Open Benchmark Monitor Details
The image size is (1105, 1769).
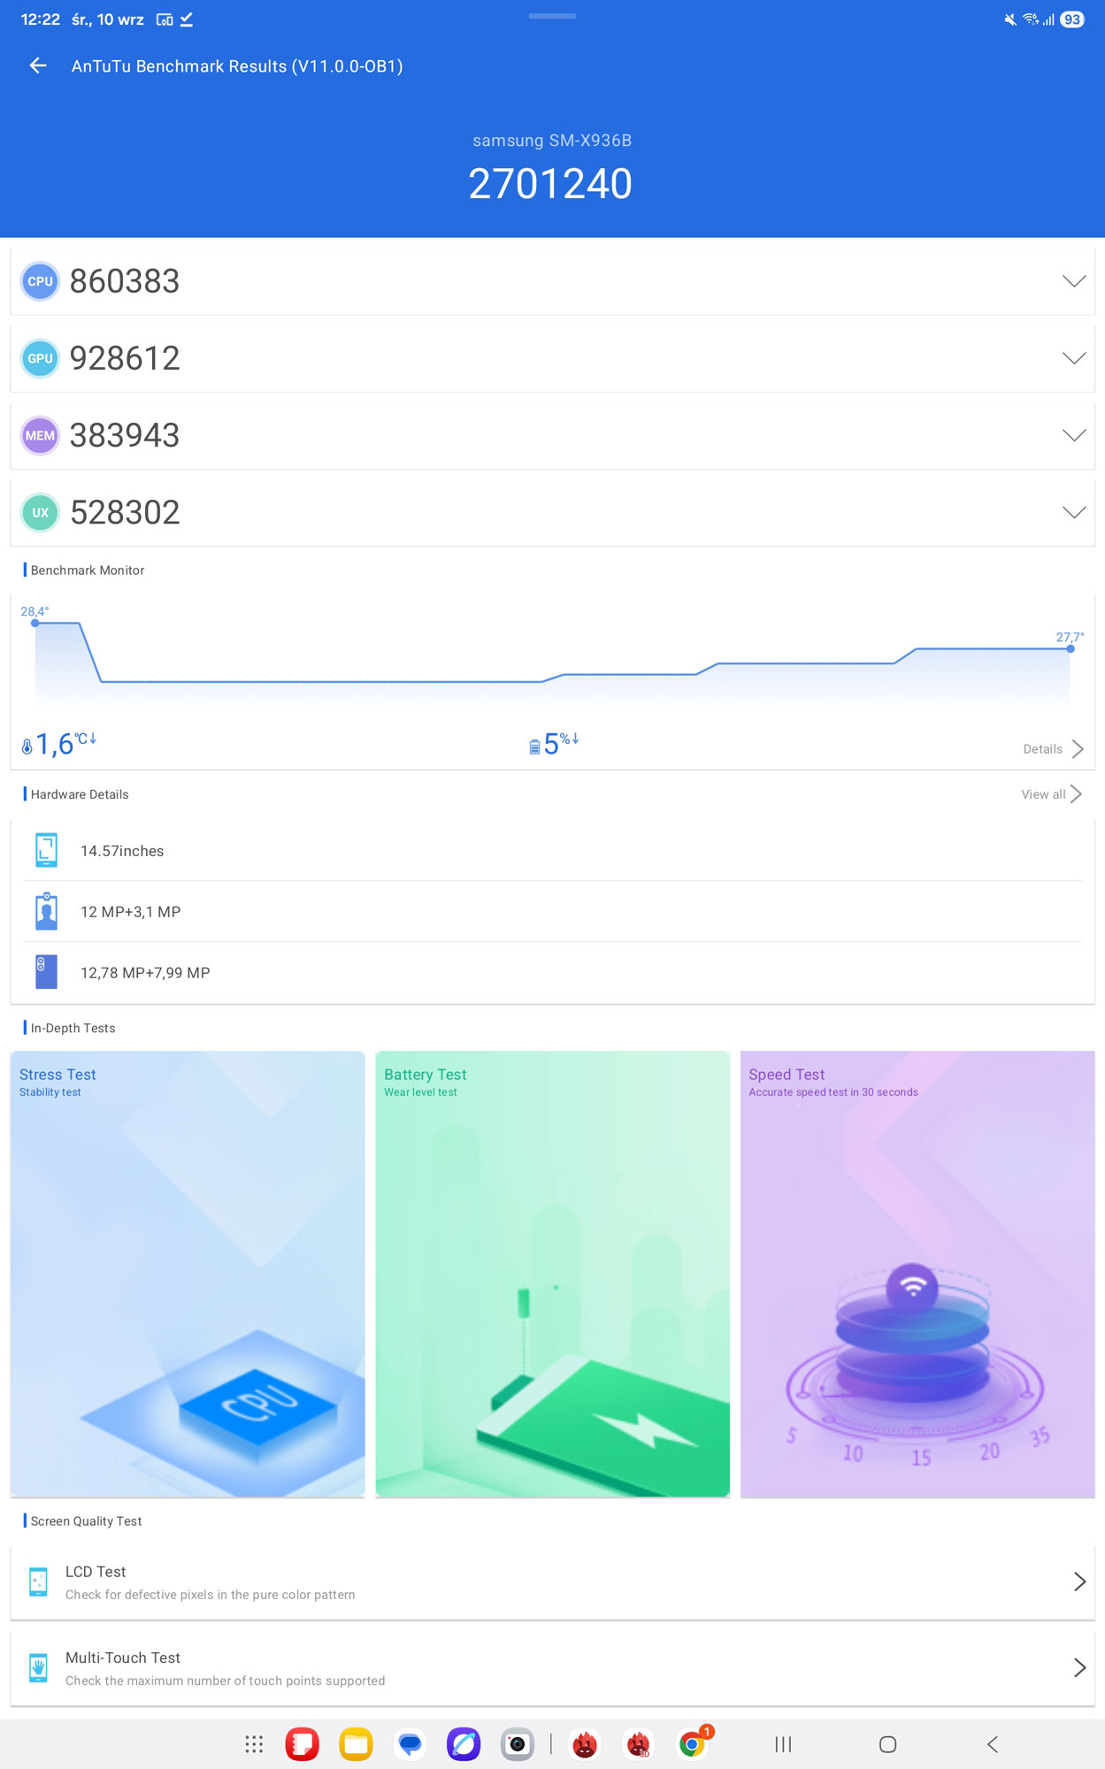coord(1053,749)
